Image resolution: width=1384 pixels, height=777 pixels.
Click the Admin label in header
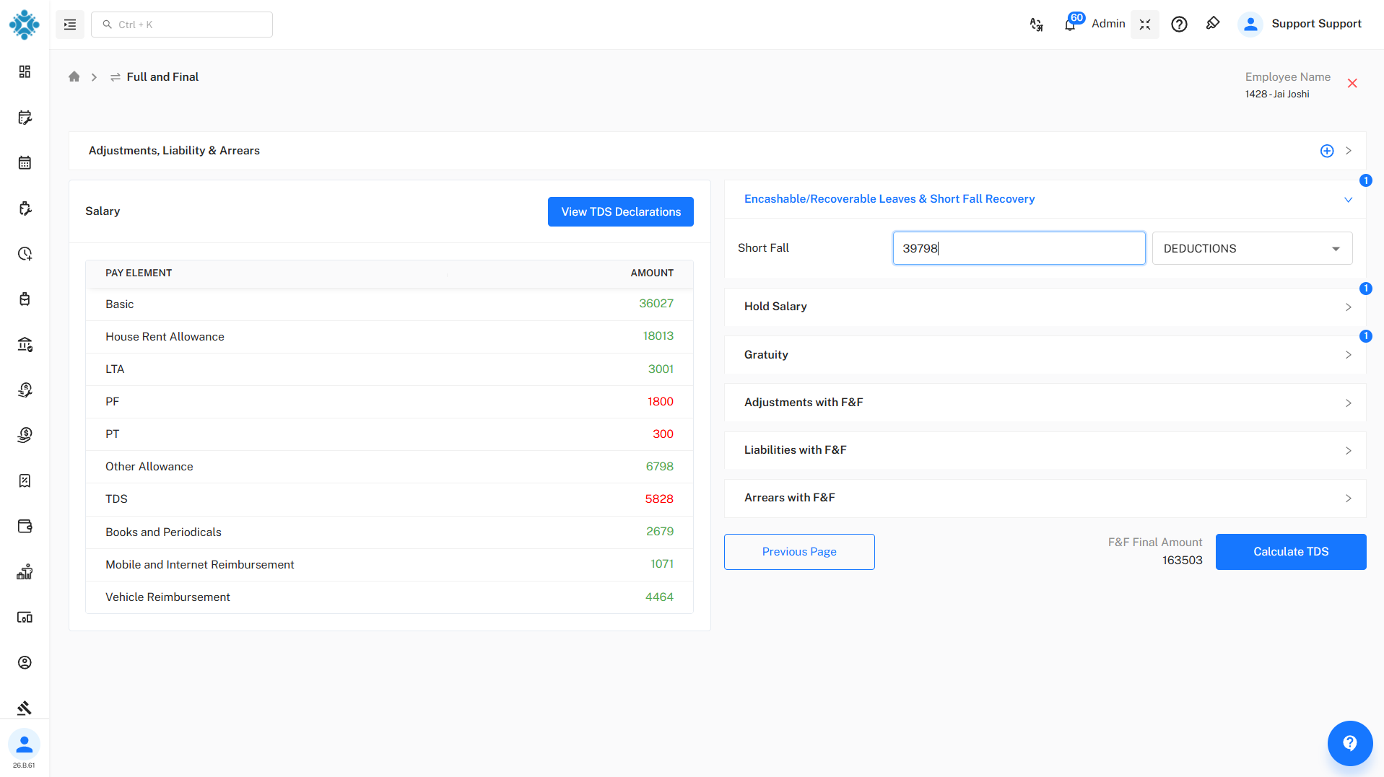(x=1108, y=24)
